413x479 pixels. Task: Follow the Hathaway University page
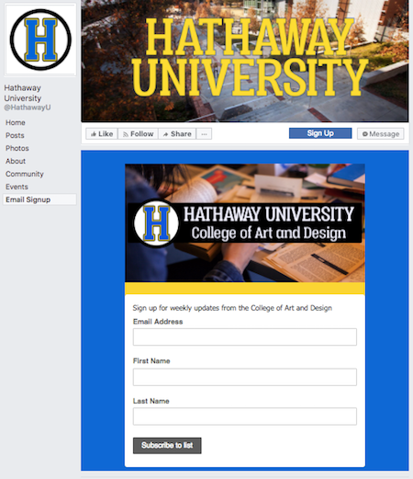(x=138, y=134)
